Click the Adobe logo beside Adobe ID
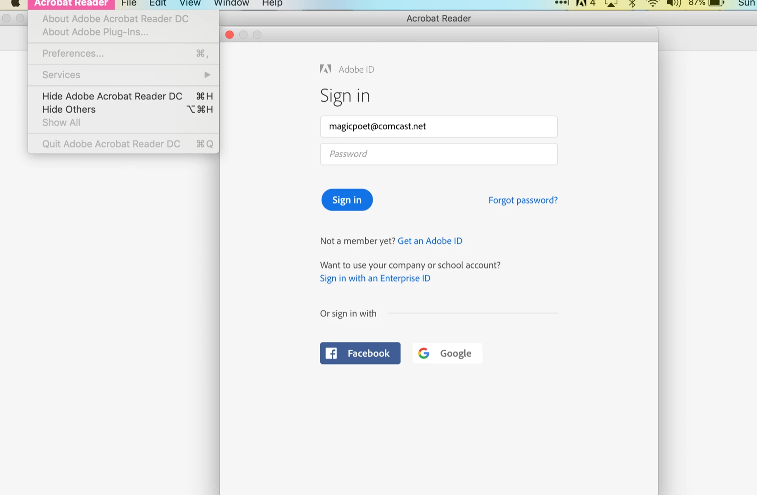This screenshot has width=757, height=495. (325, 69)
